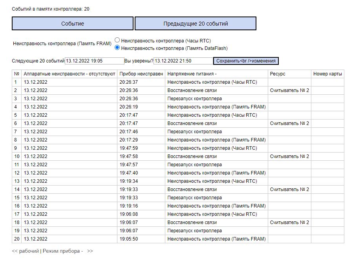This screenshot has width=353, height=261.
Task: Open the '<< рабочий' link at bottom
Action: pos(26,251)
